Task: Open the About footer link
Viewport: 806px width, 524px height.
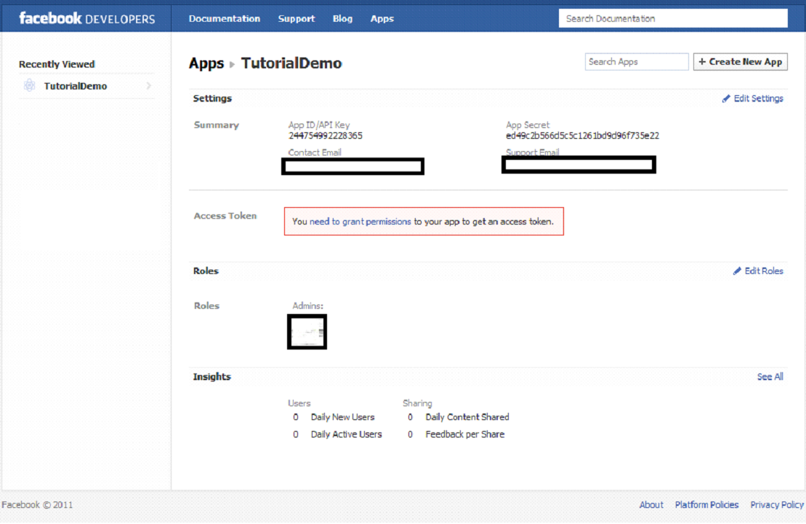Action: pyautogui.click(x=651, y=505)
